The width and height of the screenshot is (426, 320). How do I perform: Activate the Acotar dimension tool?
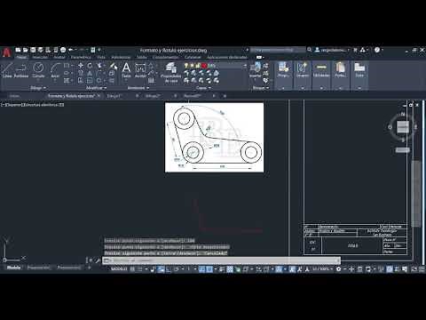pyautogui.click(x=140, y=70)
